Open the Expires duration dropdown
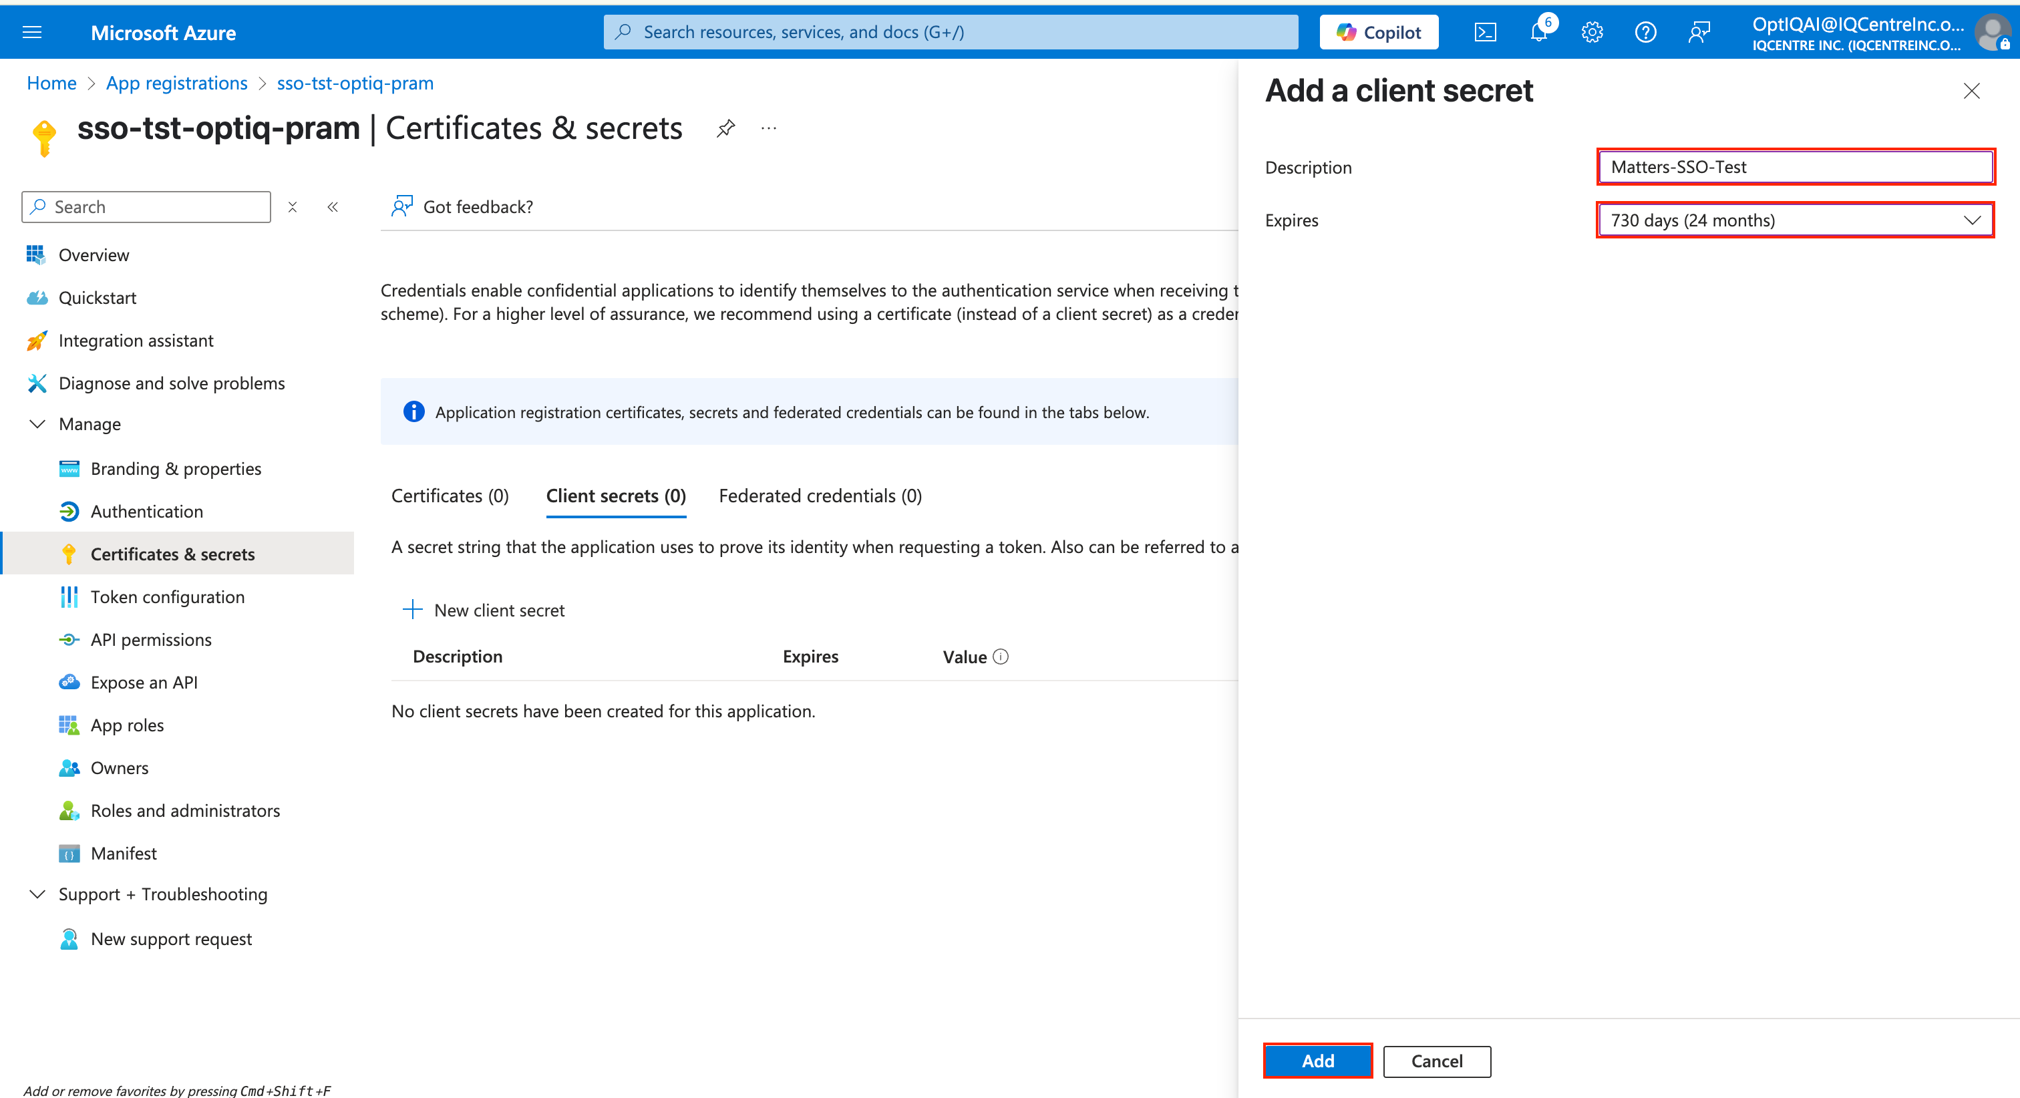 tap(1795, 220)
